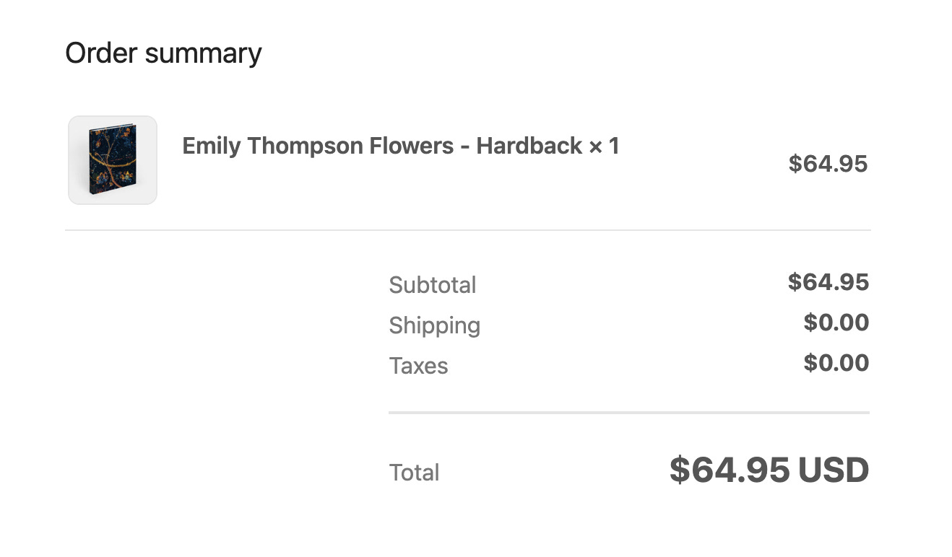952x557 pixels.
Task: Click the Subtotal amount $64.95
Action: pos(828,282)
